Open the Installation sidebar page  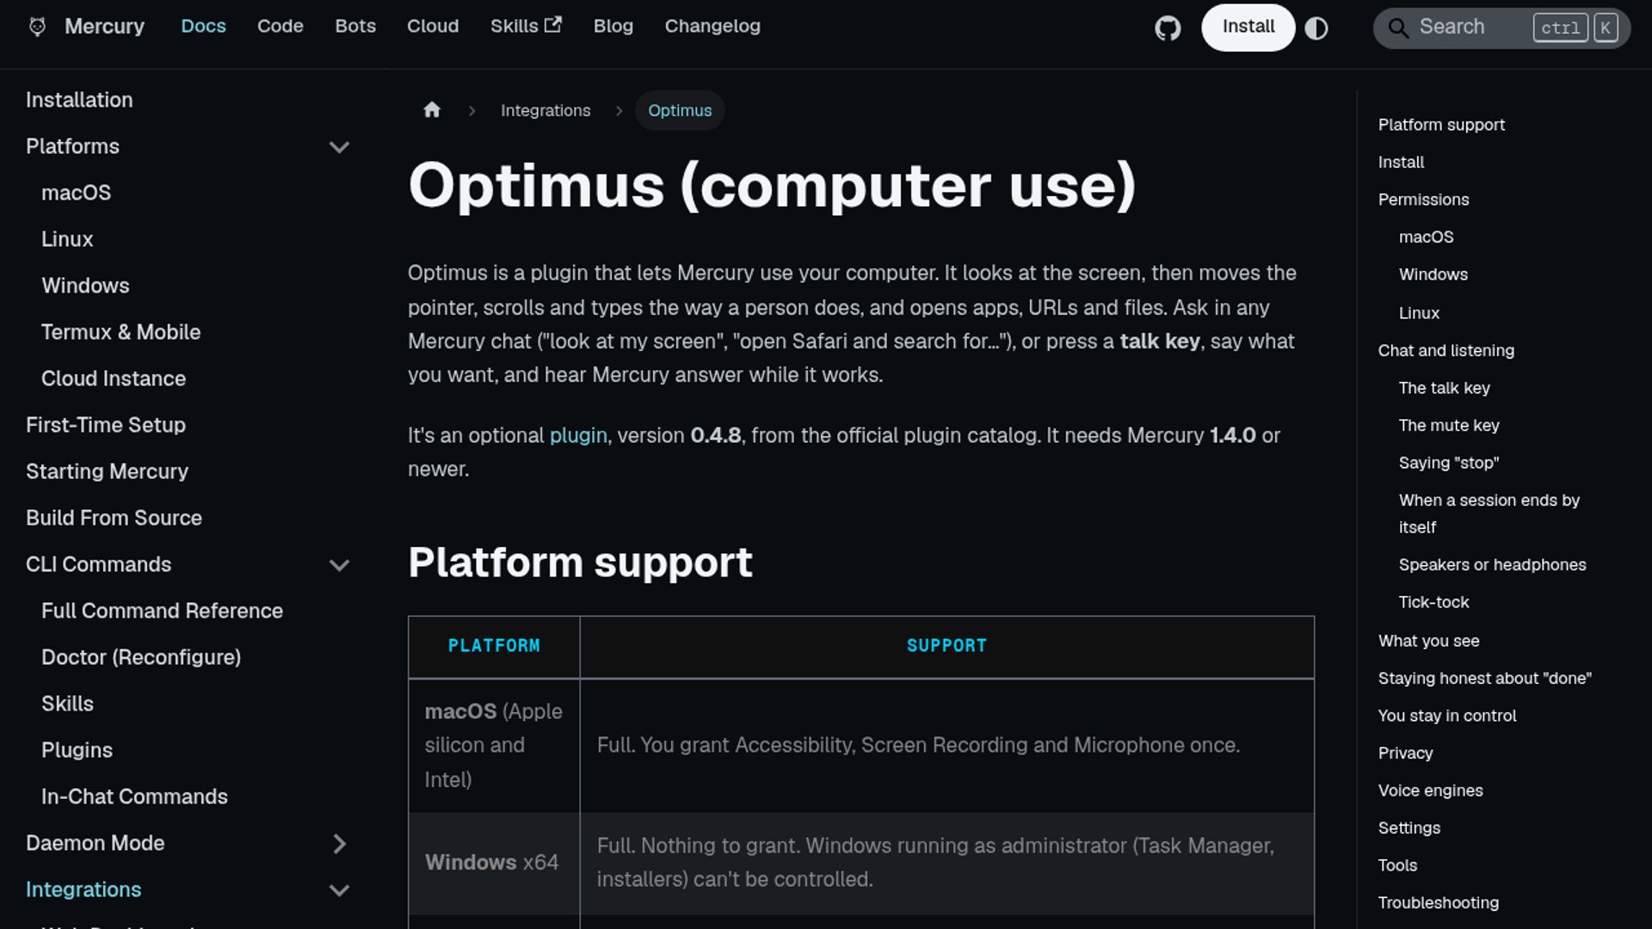pos(79,100)
